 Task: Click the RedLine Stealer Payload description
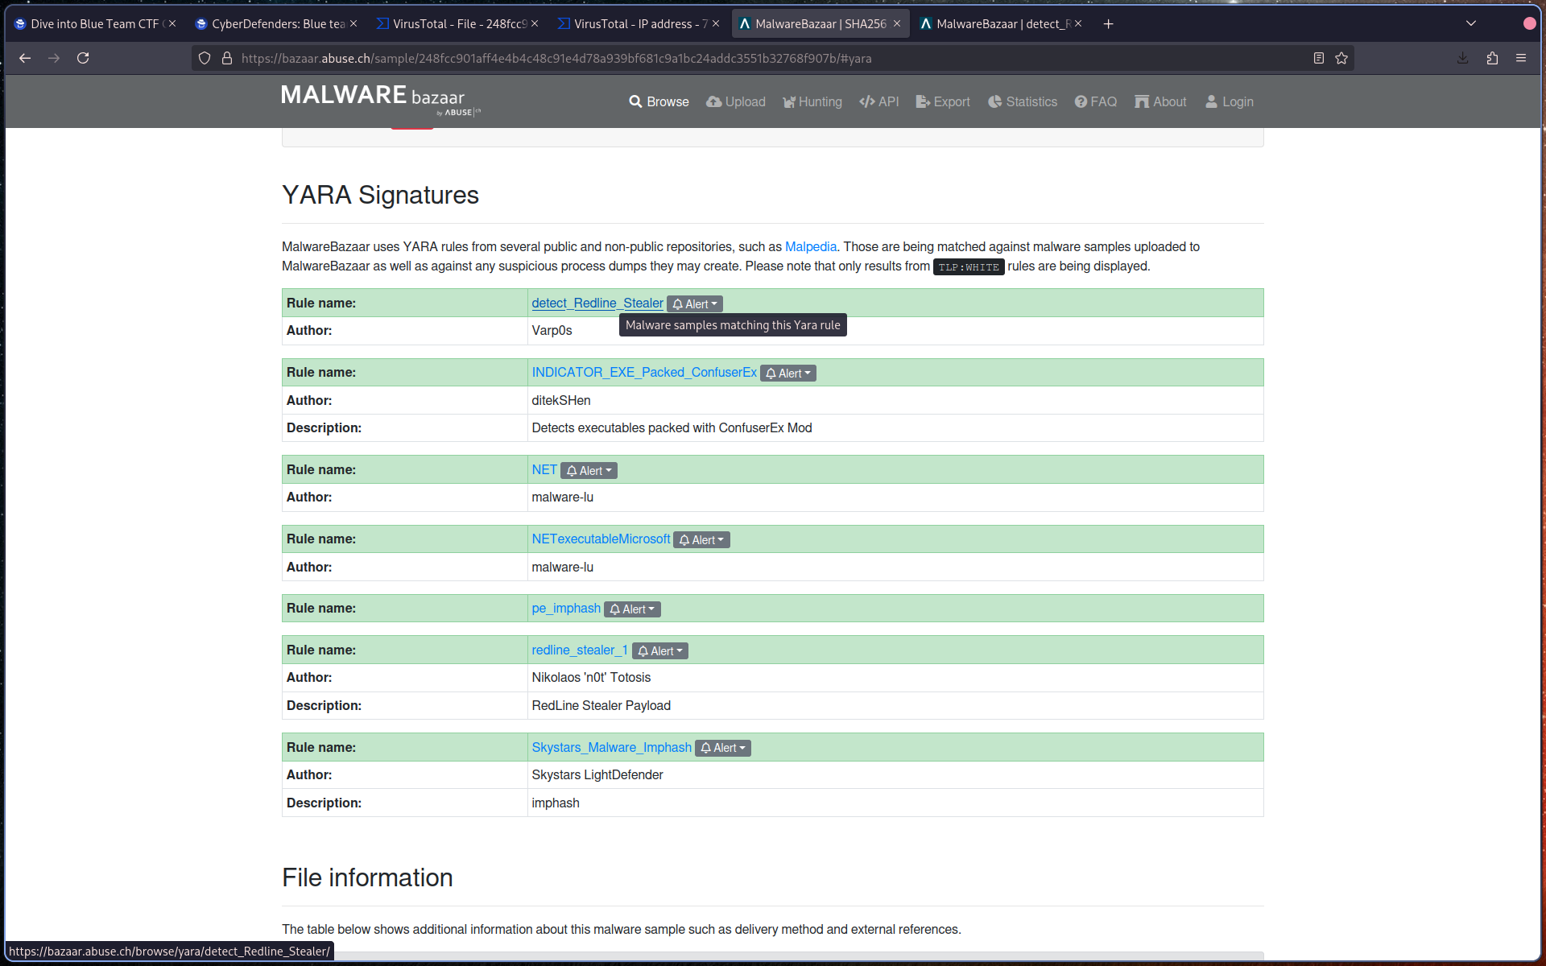[x=601, y=705]
